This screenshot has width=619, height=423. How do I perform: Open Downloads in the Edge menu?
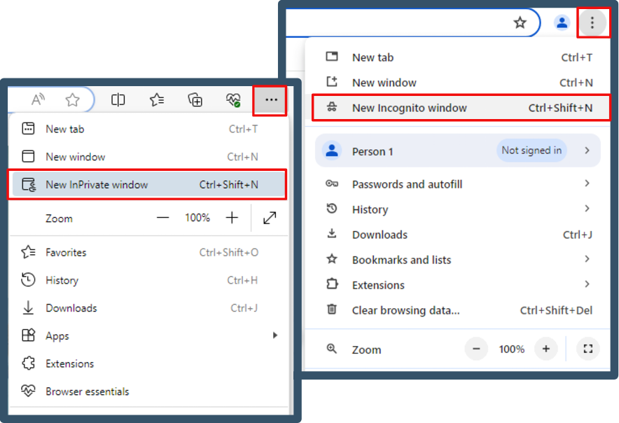(x=71, y=308)
